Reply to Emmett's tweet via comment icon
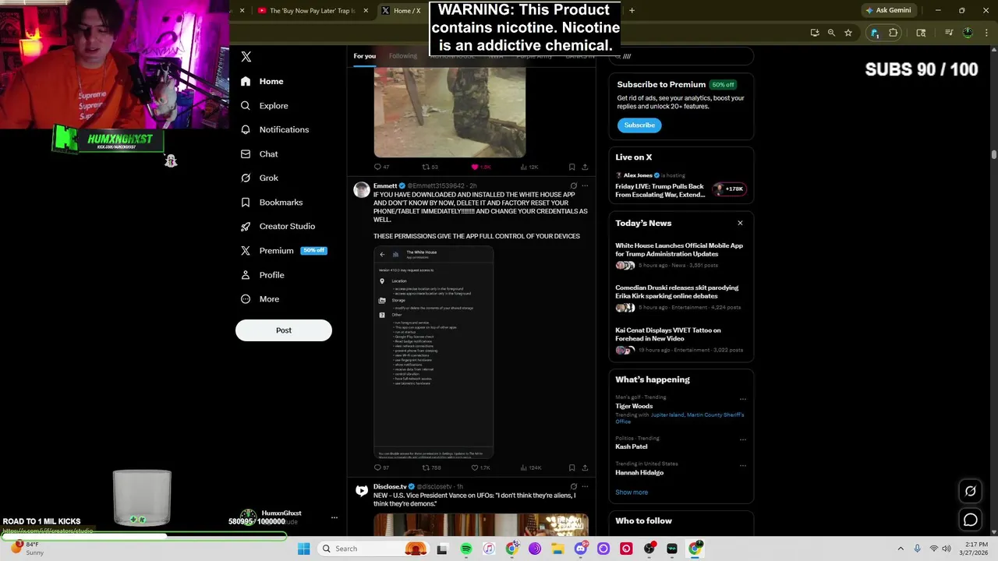998x561 pixels. click(x=377, y=467)
